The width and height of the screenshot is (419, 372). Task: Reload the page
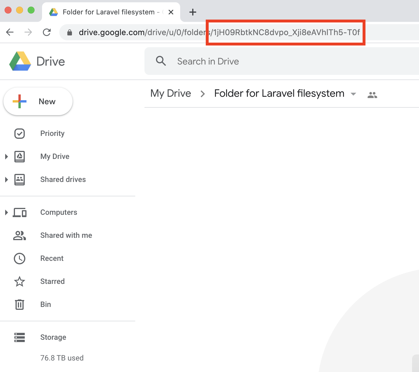[x=47, y=32]
